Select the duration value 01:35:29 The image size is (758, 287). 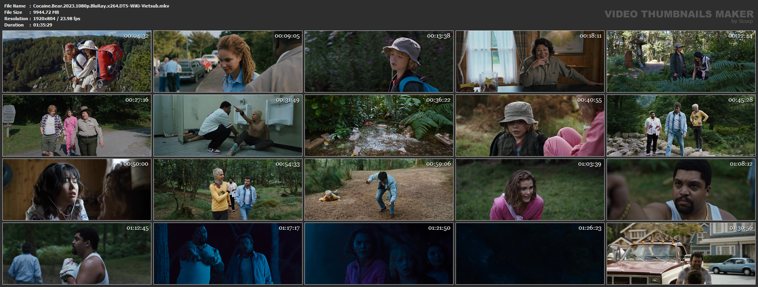coord(43,25)
